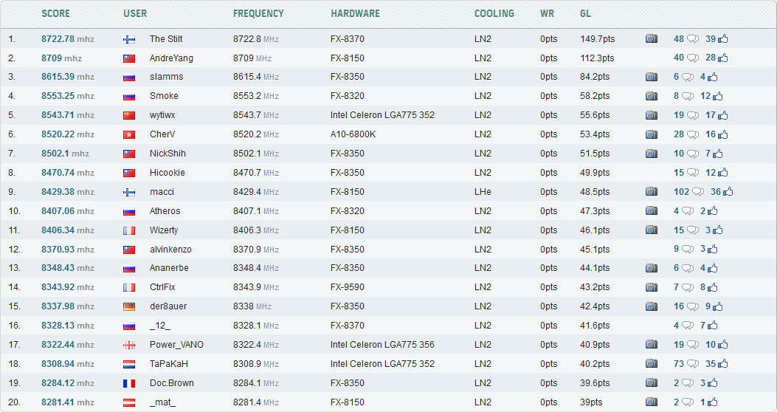Click the COOLING column header

click(x=494, y=13)
